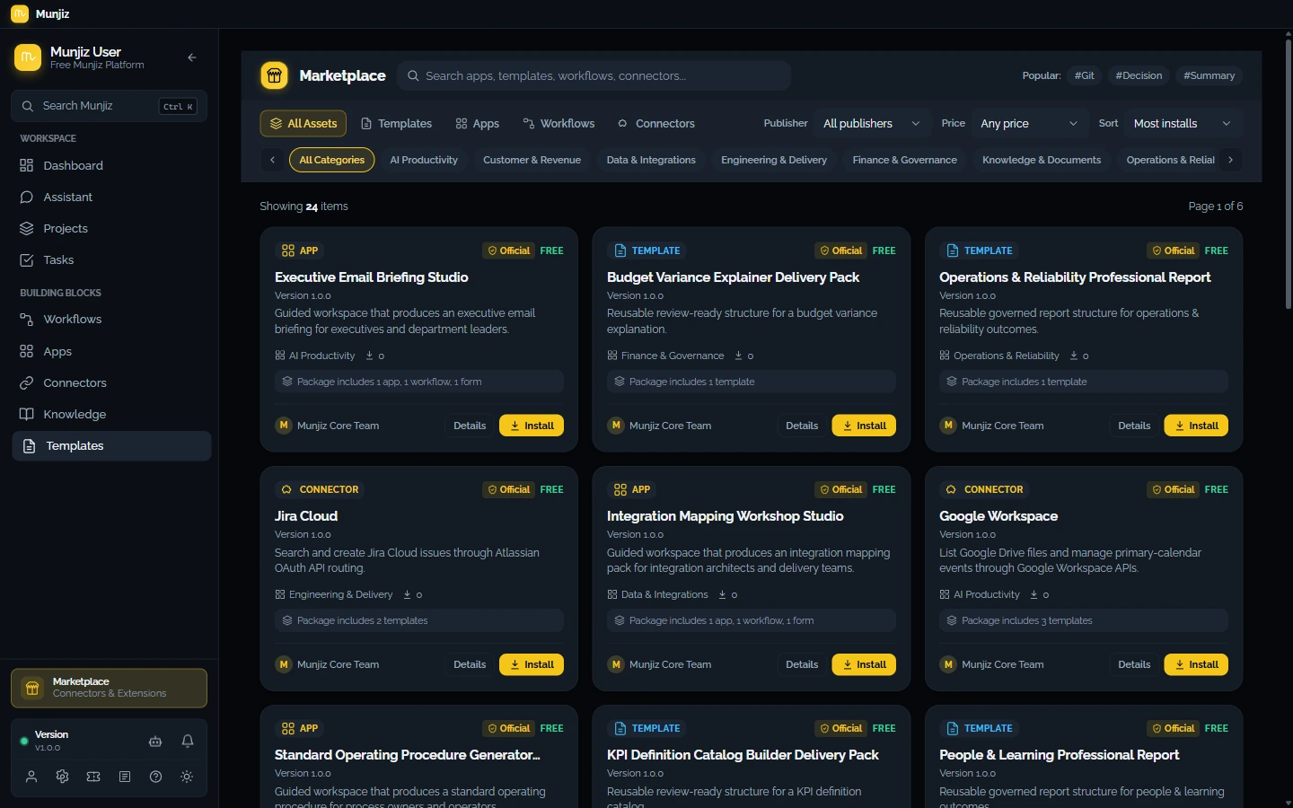1293x808 pixels.
Task: Collapse sidebar with the back arrow
Action: click(x=192, y=57)
